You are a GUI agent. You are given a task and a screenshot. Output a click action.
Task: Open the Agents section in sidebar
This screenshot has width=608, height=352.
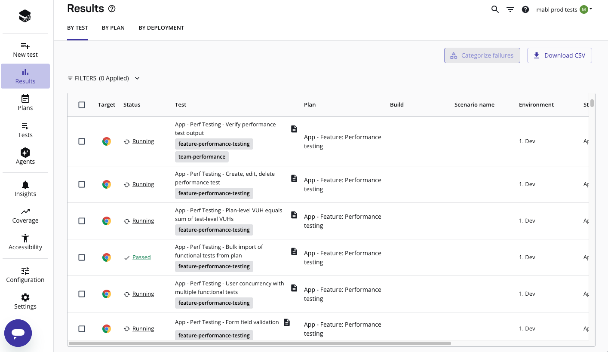pos(25,156)
